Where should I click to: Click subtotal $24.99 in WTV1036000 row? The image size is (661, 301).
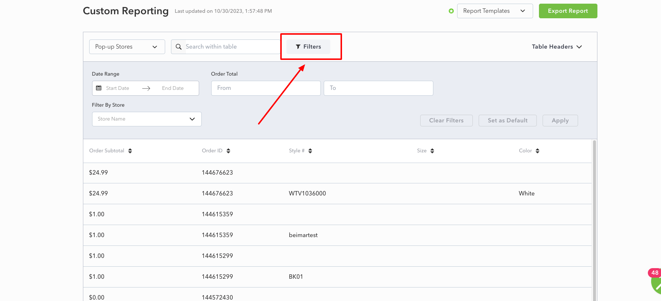coord(98,194)
